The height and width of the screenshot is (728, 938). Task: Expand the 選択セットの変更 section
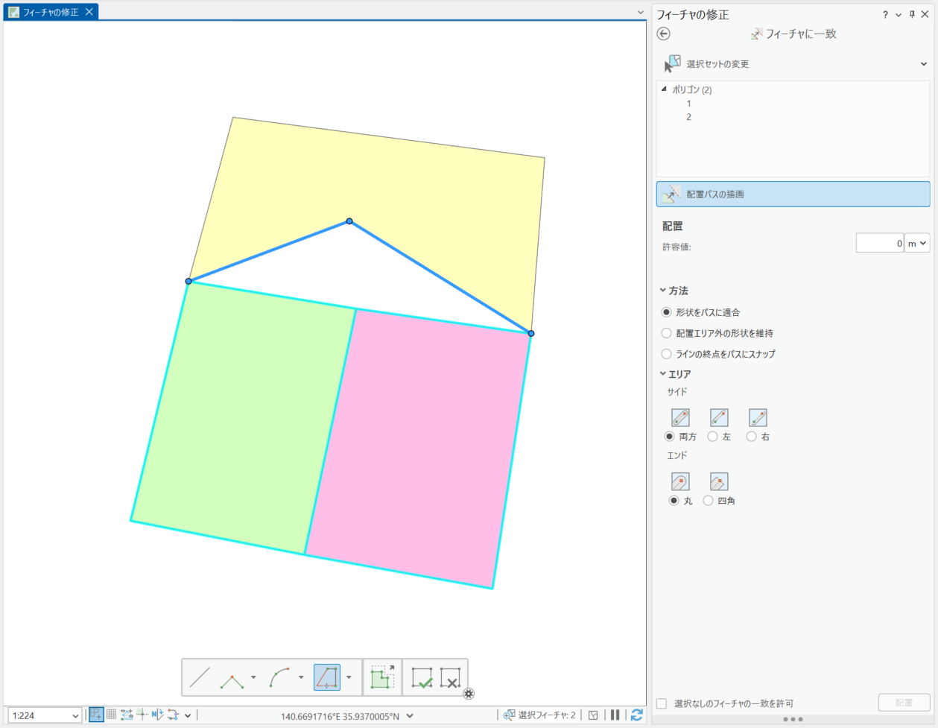924,64
